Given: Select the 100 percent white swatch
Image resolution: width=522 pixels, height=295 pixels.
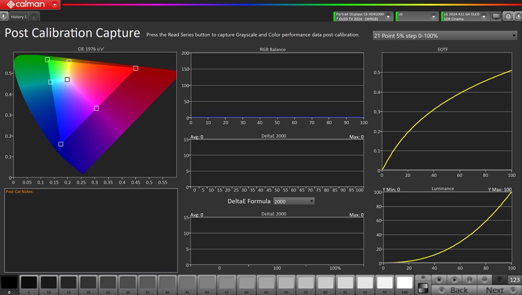Looking at the screenshot, I should pos(405,284).
